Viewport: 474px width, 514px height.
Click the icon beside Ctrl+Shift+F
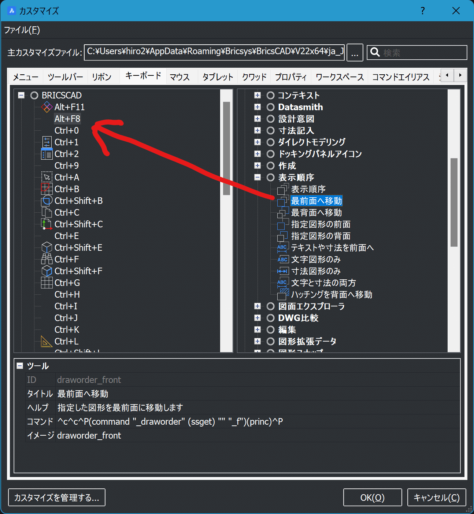click(47, 271)
